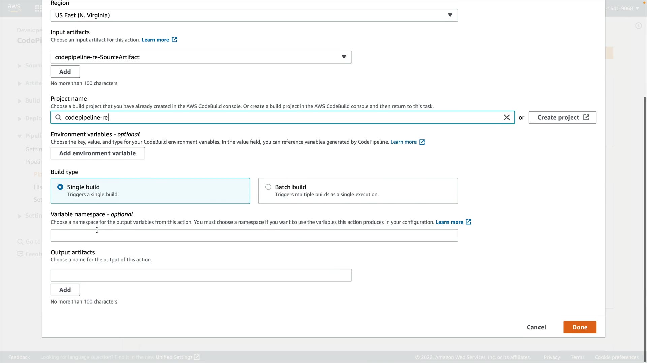
Task: Click Create project button
Action: 562,117
